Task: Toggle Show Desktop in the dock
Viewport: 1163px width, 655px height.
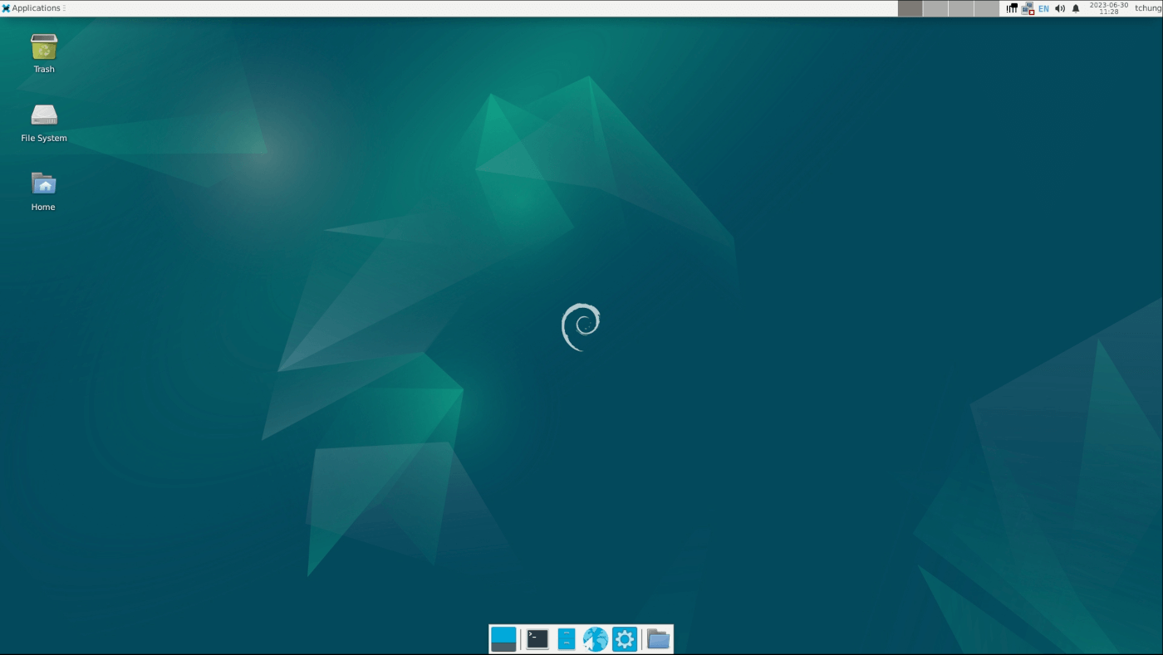Action: click(x=503, y=639)
